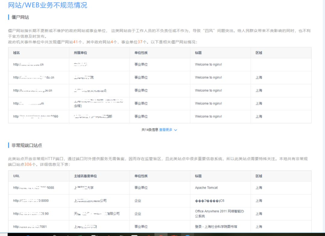Image resolution: width=325 pixels, height=236 pixels.
Task: Click 上海 region in the Apache Tomcat row
Action: click(259, 188)
